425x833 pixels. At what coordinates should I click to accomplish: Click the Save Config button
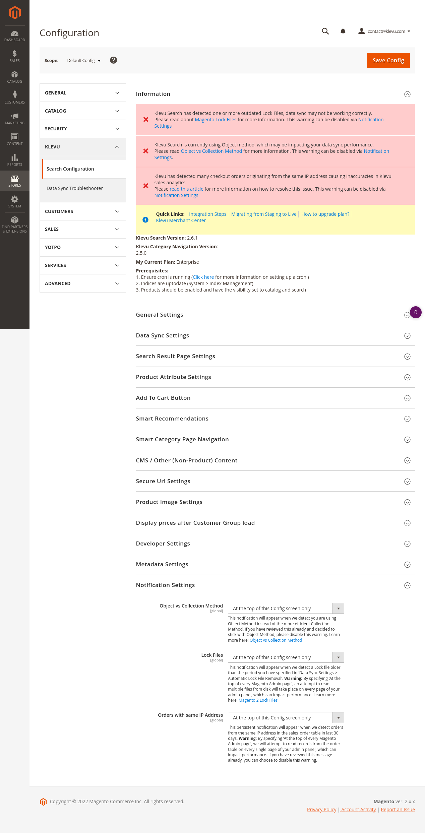pos(388,60)
